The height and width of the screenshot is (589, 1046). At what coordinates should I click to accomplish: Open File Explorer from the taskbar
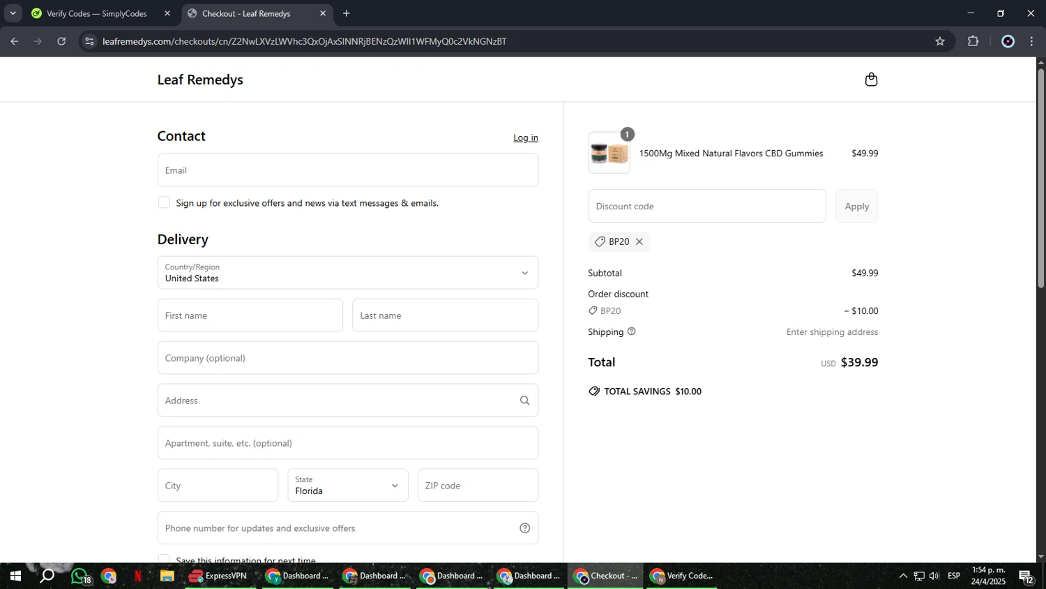click(x=167, y=576)
